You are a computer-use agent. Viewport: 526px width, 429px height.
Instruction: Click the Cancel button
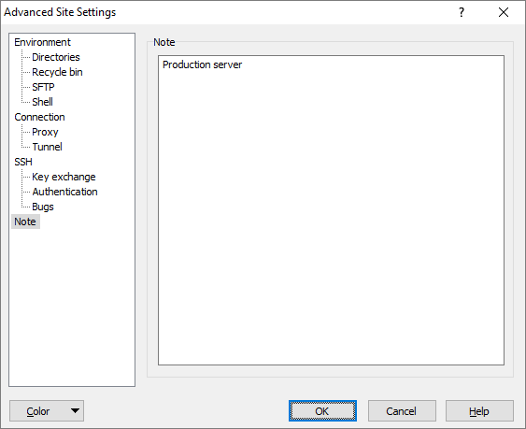pyautogui.click(x=402, y=411)
